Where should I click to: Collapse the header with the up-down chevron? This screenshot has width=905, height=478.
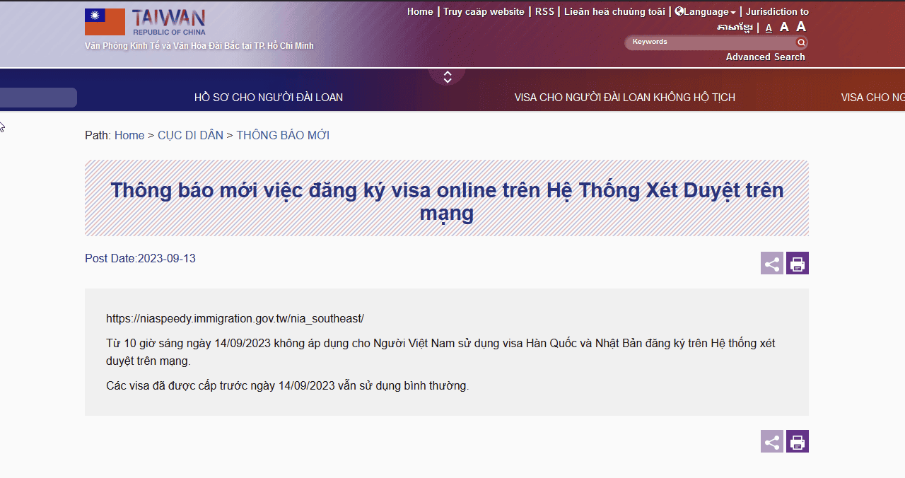point(447,77)
